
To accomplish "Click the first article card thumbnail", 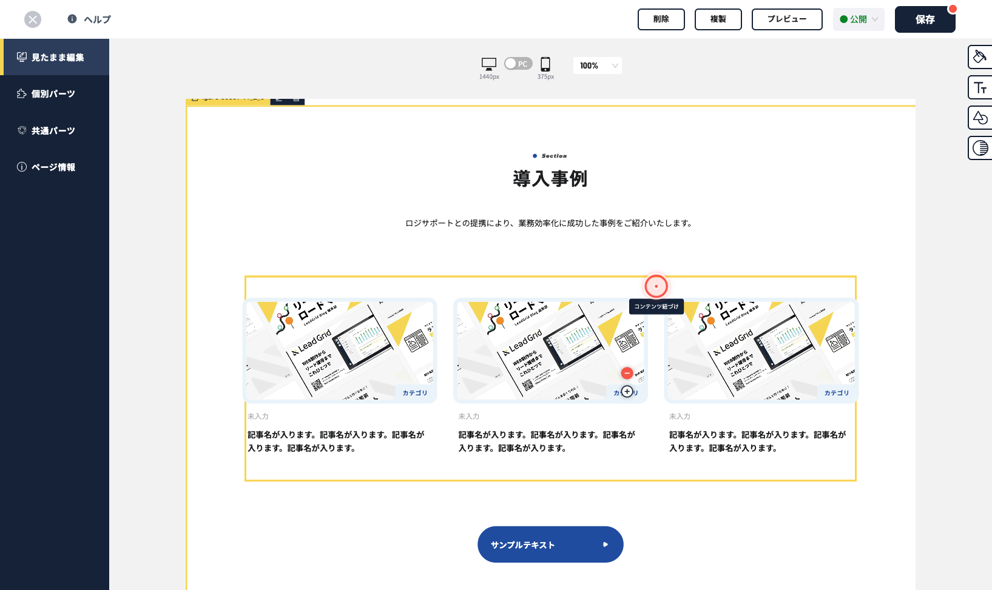I will pyautogui.click(x=340, y=350).
